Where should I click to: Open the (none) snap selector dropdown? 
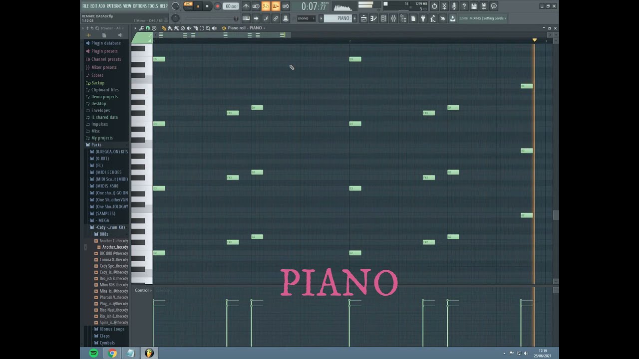(x=306, y=18)
